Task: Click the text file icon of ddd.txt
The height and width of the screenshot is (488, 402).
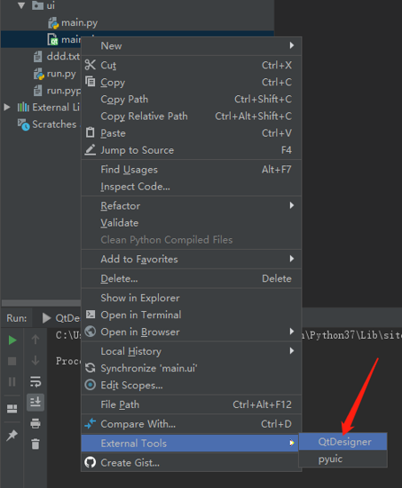Action: point(38,57)
